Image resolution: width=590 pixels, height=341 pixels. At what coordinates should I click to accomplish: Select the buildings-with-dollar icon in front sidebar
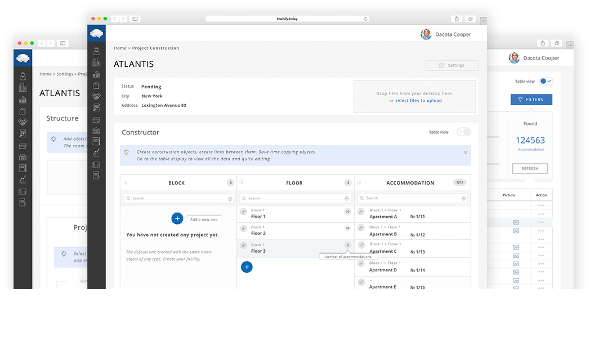pos(96,74)
